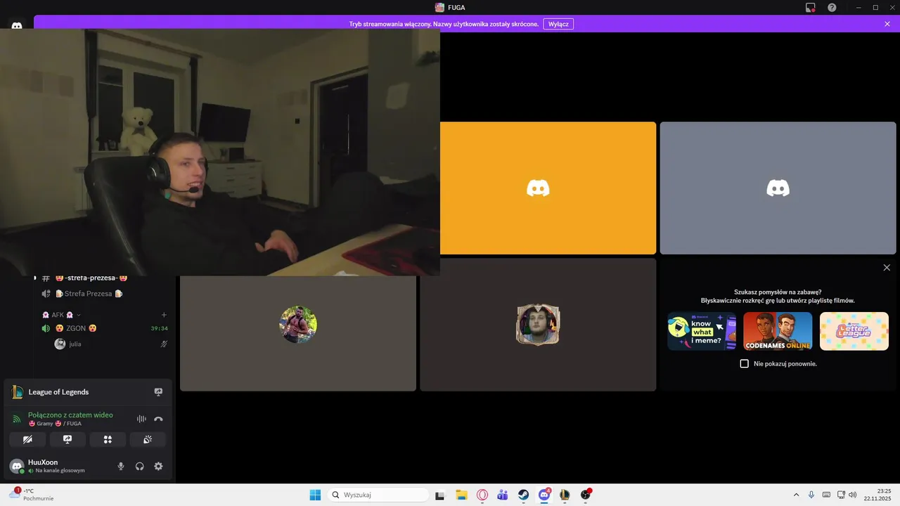Launch Codenames Online activity
900x506 pixels.
point(778,331)
